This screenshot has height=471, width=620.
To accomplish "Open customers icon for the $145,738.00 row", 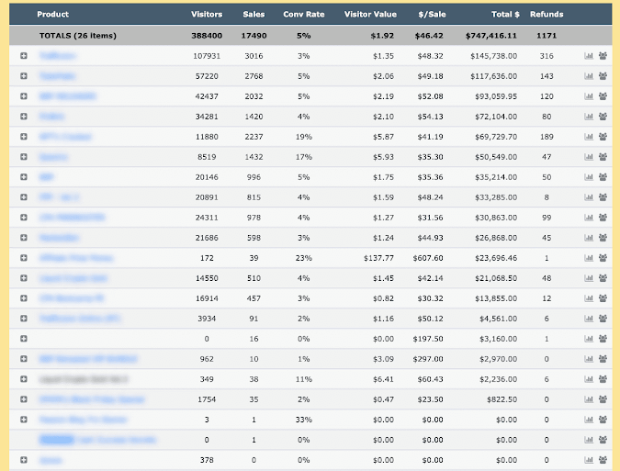I will point(603,56).
